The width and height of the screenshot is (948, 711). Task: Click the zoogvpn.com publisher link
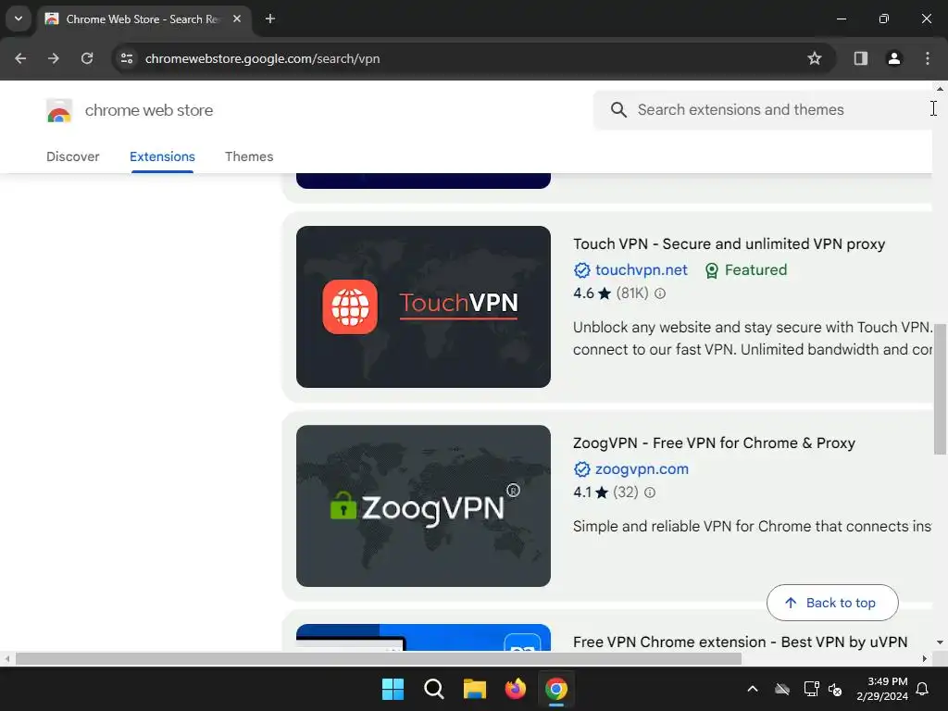(x=642, y=468)
